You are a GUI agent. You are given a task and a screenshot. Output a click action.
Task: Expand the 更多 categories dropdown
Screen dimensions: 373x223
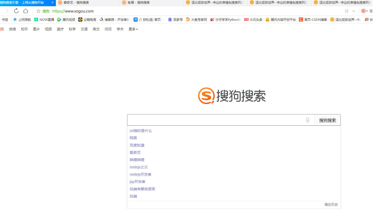[133, 29]
